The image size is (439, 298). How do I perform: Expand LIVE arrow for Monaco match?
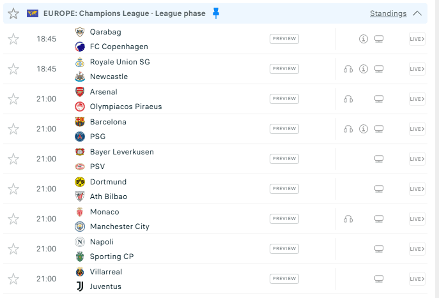(x=417, y=219)
